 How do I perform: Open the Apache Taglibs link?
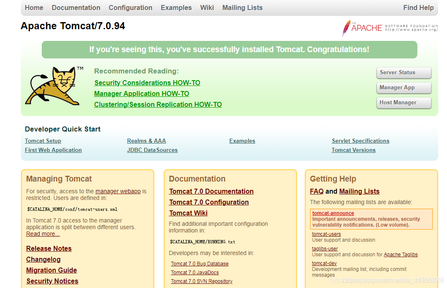[x=401, y=255]
